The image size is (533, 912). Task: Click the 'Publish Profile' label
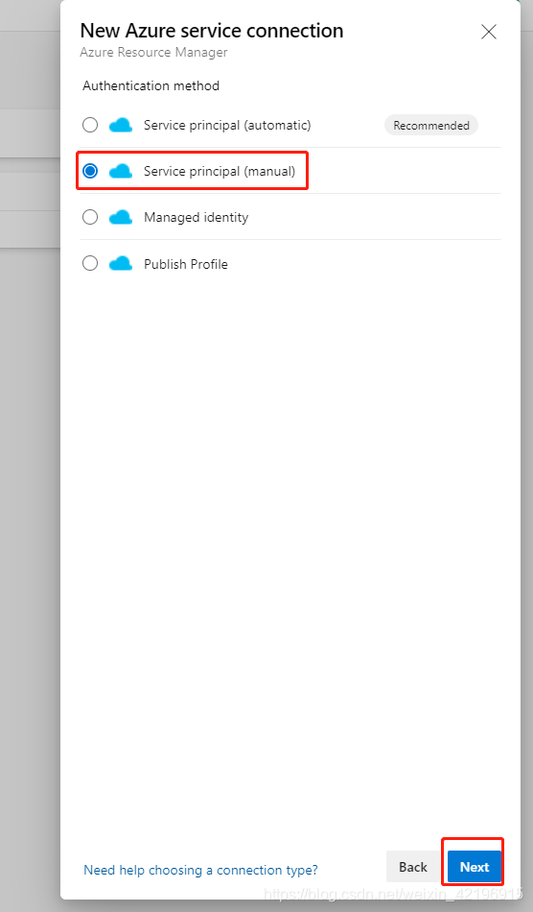coord(186,264)
